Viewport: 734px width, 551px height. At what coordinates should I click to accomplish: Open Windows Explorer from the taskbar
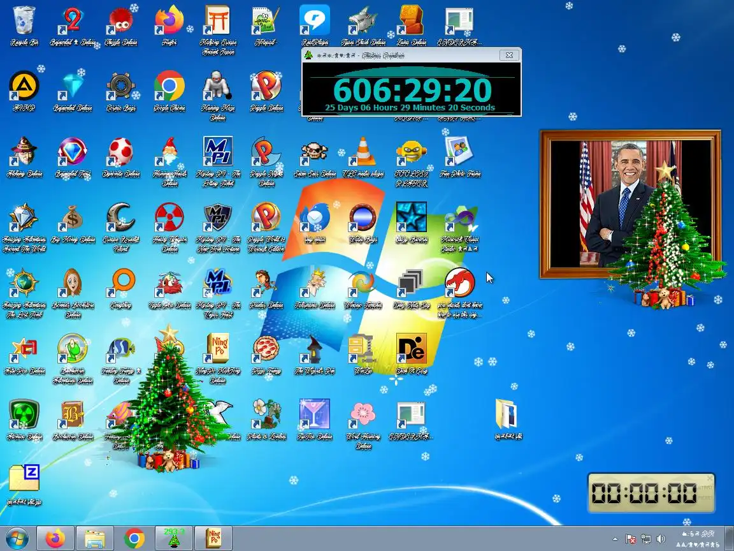pyautogui.click(x=94, y=538)
